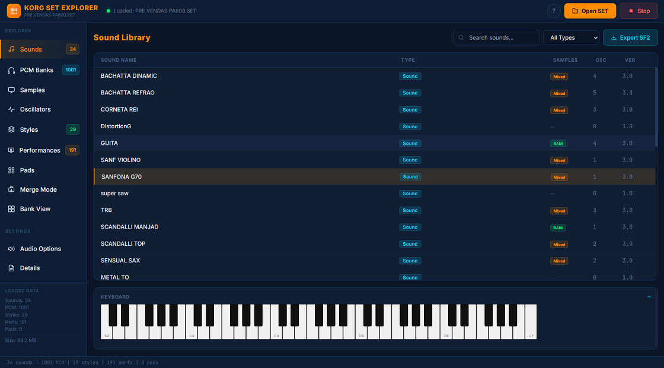This screenshot has height=368, width=664.
Task: Click the PCM Banks headphones icon
Action: pyautogui.click(x=11, y=71)
